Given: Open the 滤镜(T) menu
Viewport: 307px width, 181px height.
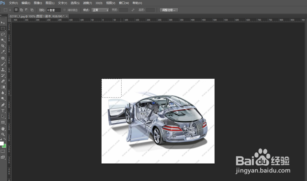Looking at the screenshot, I should [87, 3].
